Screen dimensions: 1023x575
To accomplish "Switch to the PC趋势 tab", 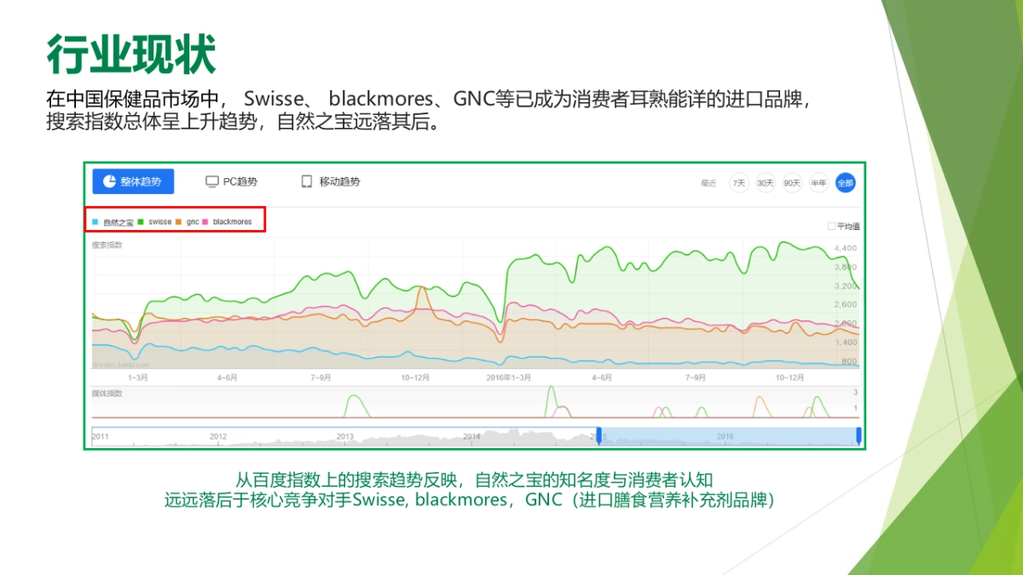I will [232, 181].
